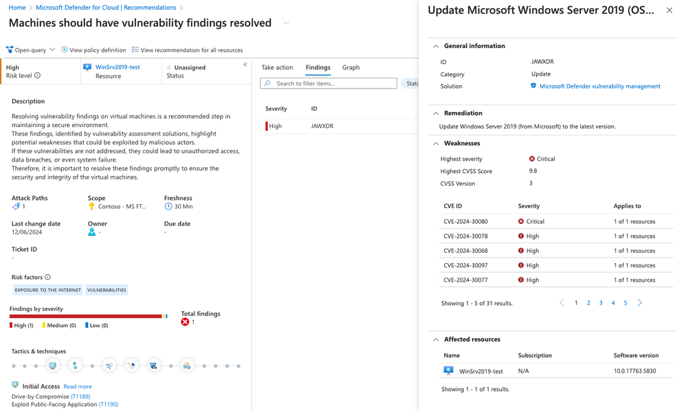
Task: Go to page 5 of CVE results
Action: [626, 302]
